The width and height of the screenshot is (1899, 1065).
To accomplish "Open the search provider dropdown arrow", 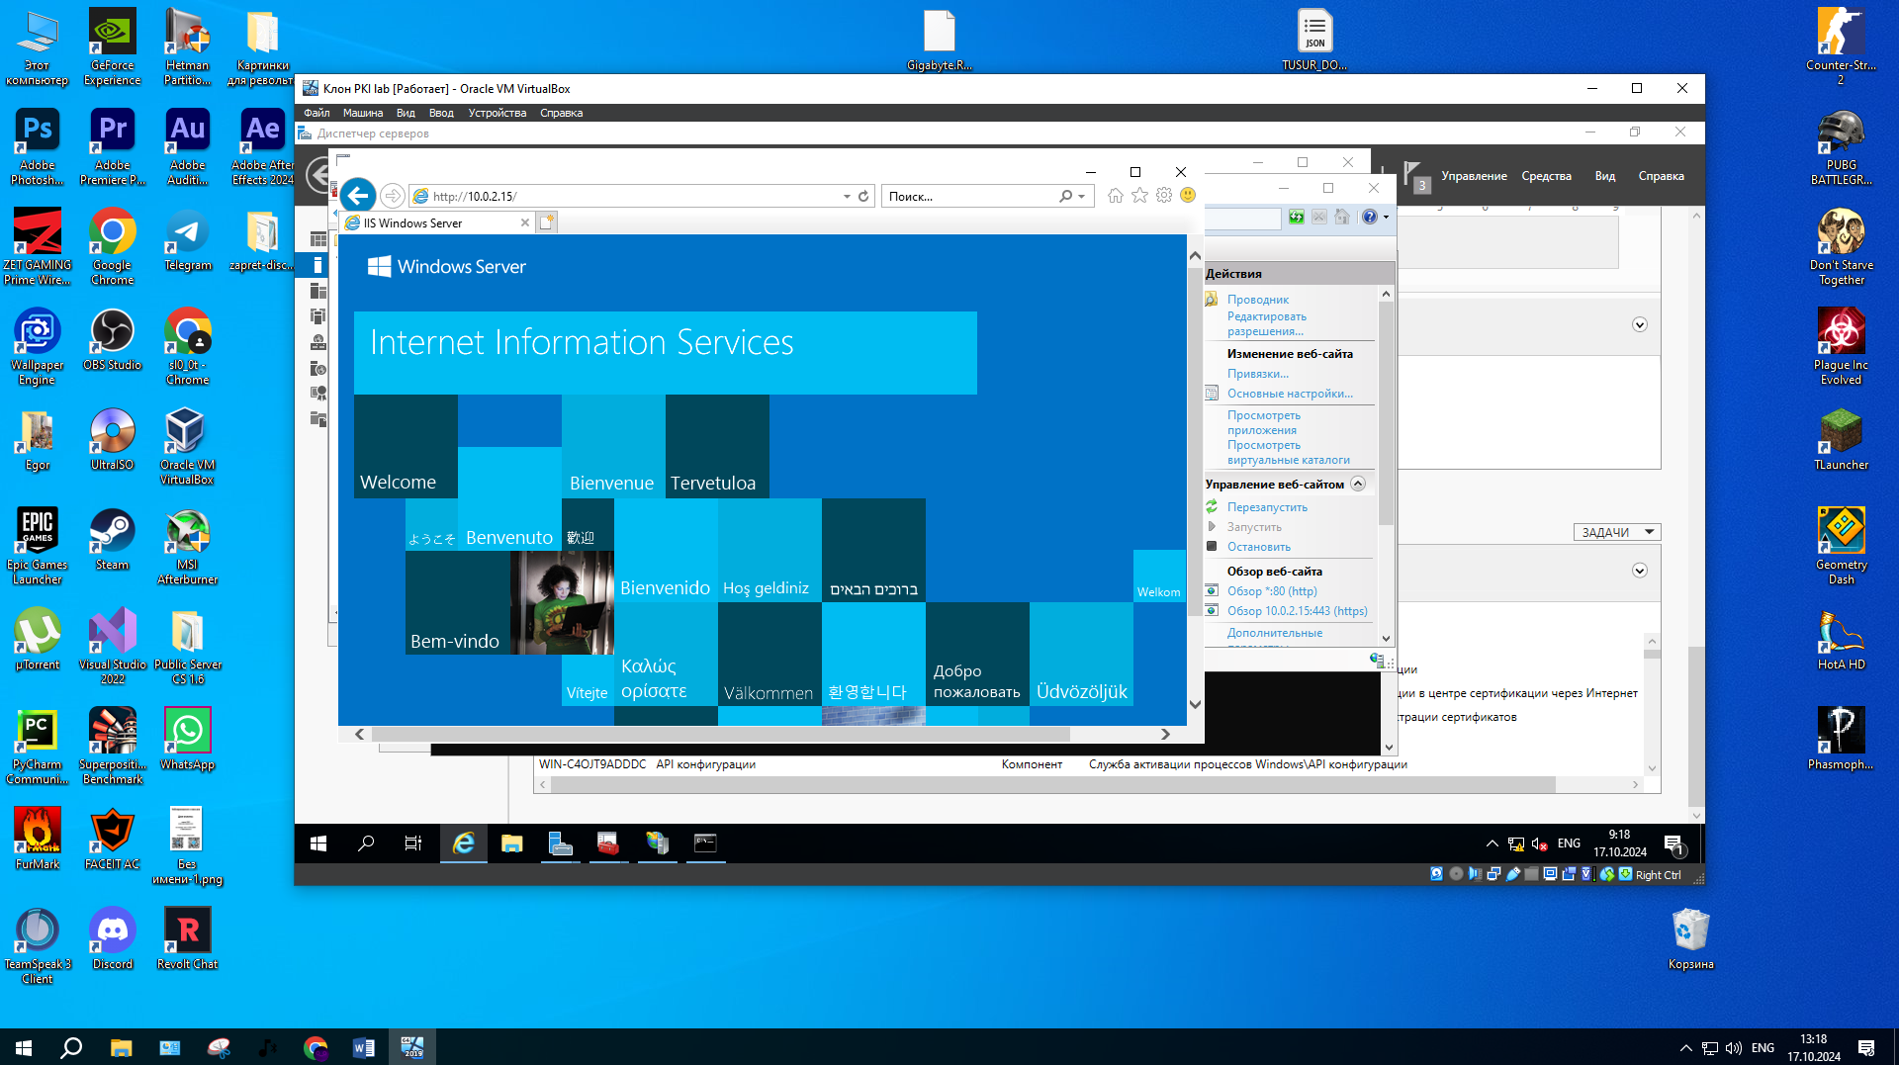I will click(x=1082, y=196).
